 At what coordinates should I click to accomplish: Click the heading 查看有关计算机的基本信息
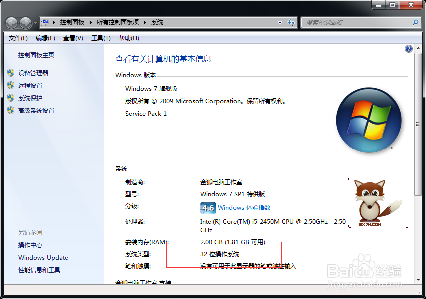tap(163, 59)
